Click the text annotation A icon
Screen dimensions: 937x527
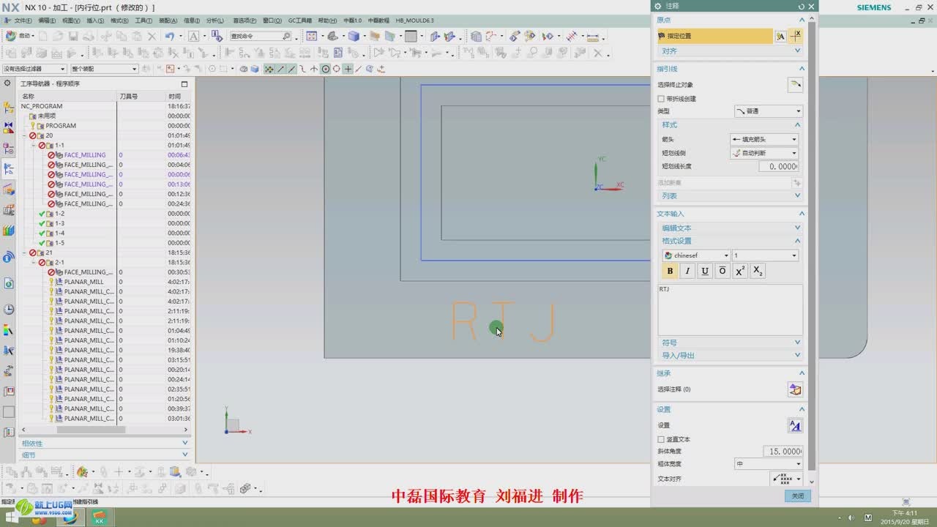193,36
